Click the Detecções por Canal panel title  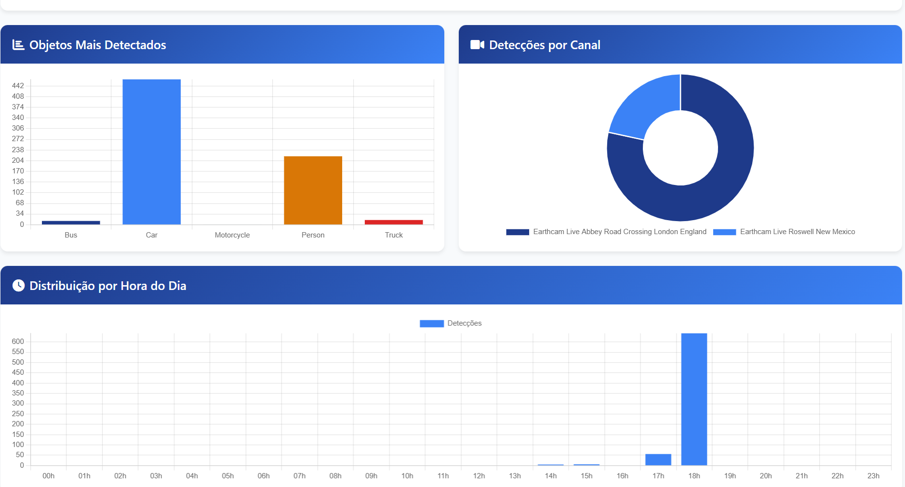tap(545, 45)
